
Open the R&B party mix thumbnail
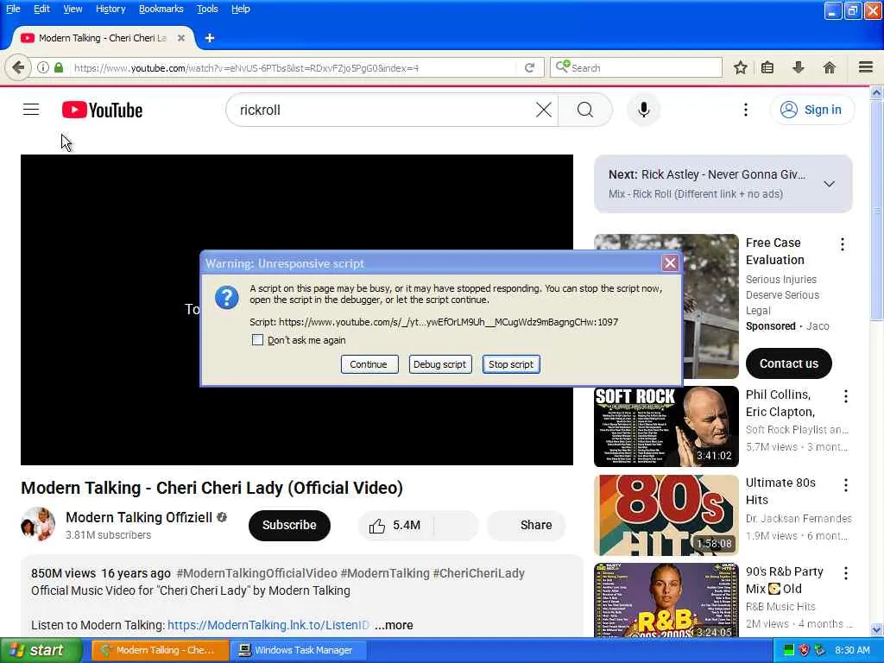click(x=666, y=600)
